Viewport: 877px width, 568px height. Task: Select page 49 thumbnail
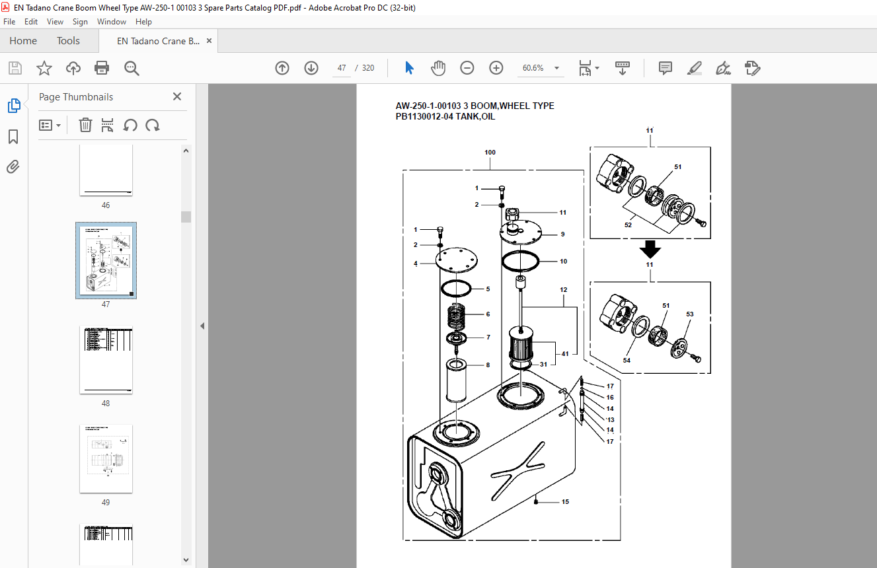[106, 459]
